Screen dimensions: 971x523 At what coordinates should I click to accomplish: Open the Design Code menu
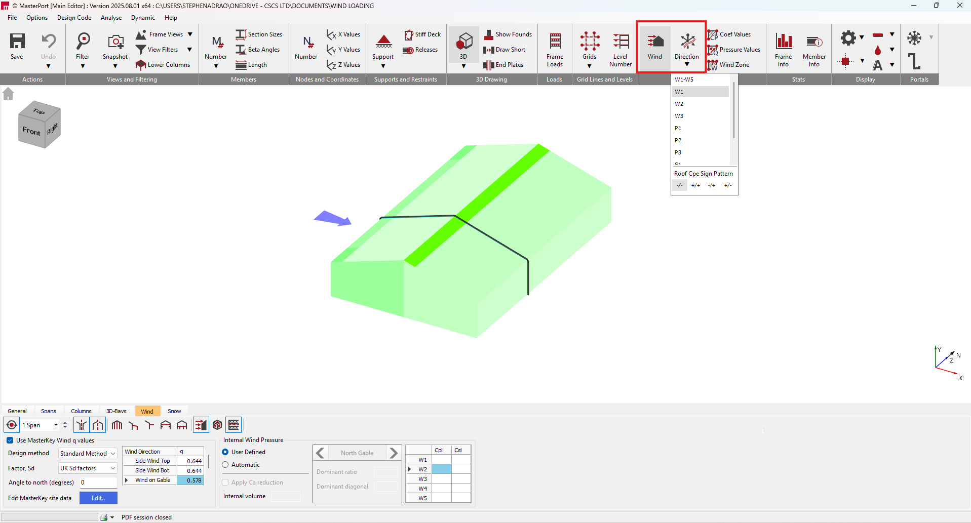click(x=74, y=18)
